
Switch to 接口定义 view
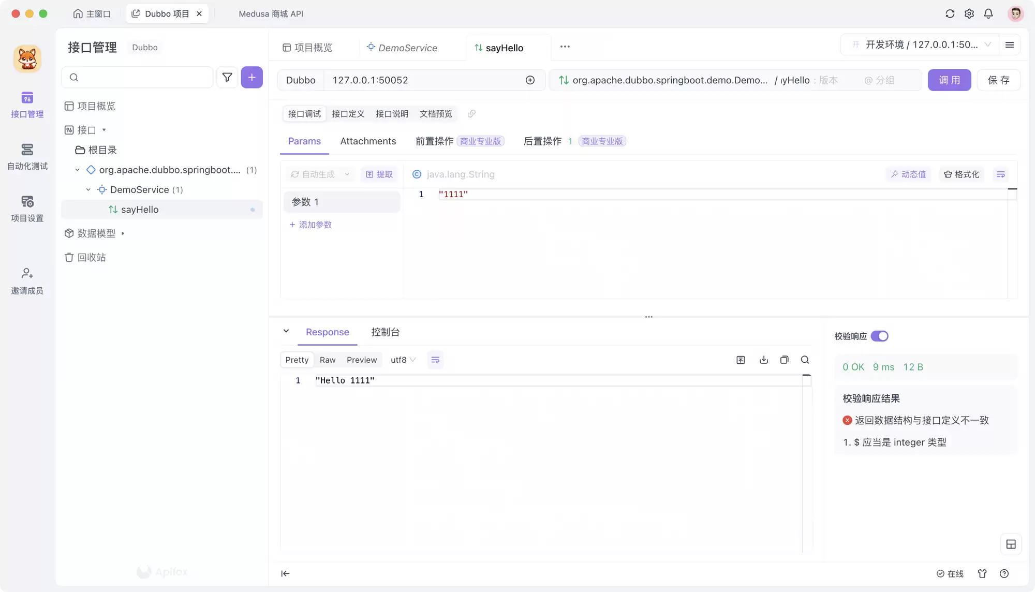coord(348,114)
